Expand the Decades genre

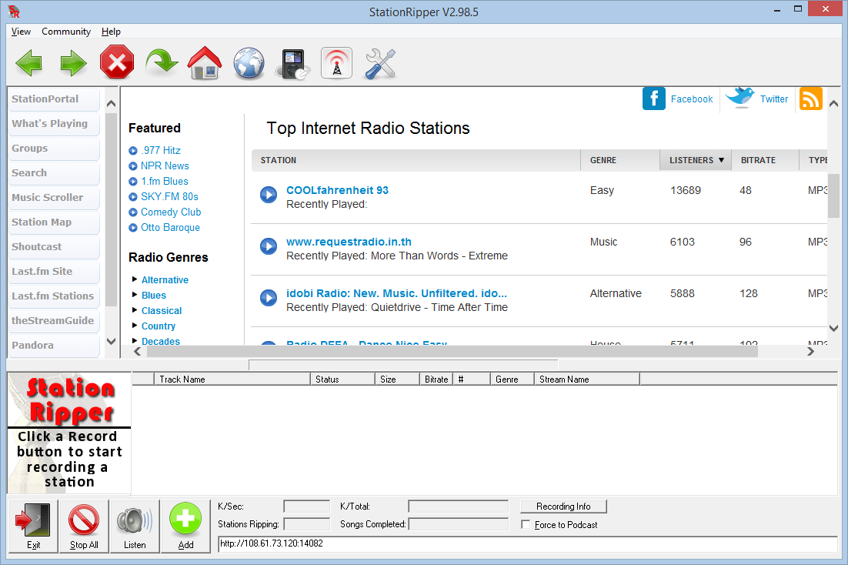point(135,341)
